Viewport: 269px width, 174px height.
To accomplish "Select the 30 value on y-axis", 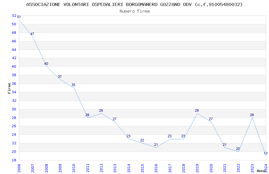I will click(x=14, y=109).
